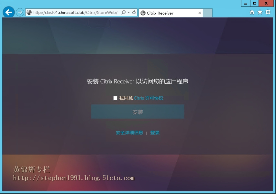Viewport: 276px width, 194px height.
Task: Click the 登录 log on link
Action: click(x=155, y=133)
